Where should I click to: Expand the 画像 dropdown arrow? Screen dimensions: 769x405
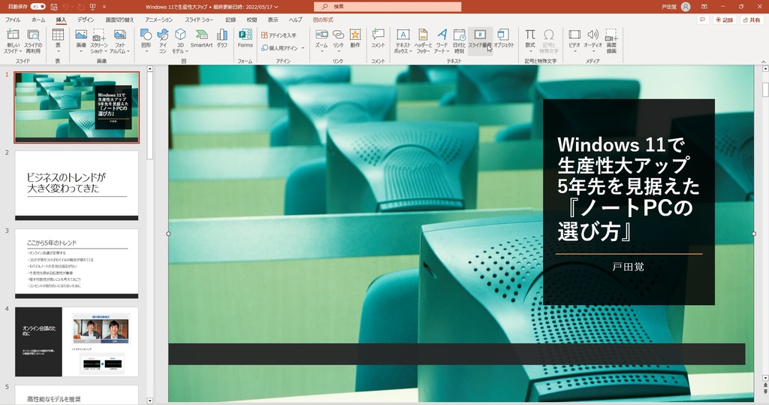(81, 51)
